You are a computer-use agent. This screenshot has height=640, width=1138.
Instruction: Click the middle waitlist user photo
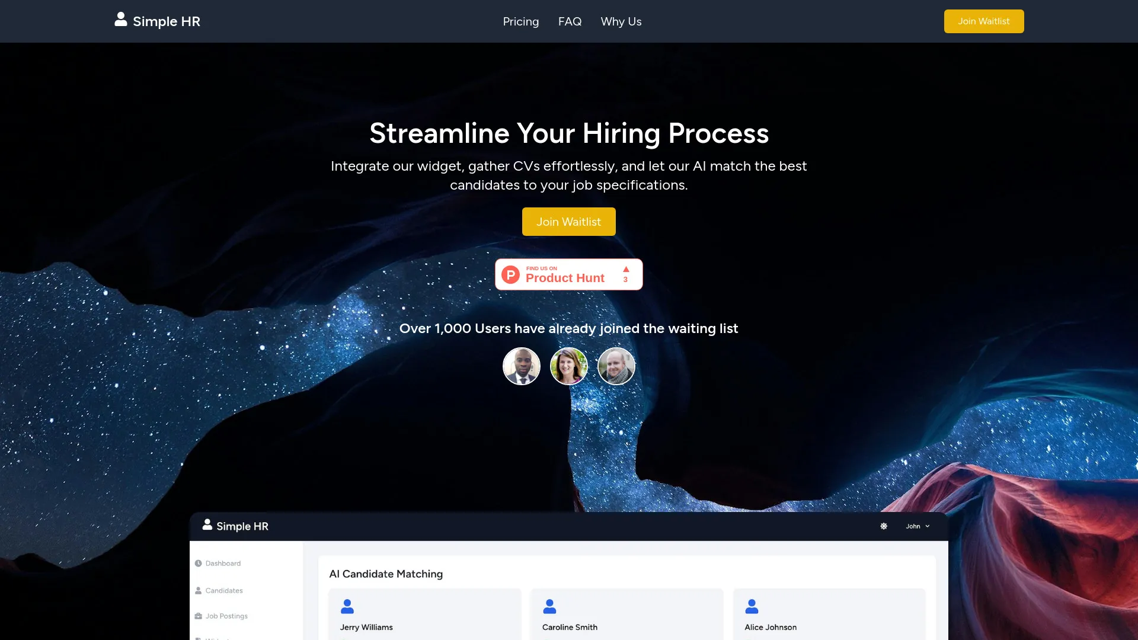(568, 366)
